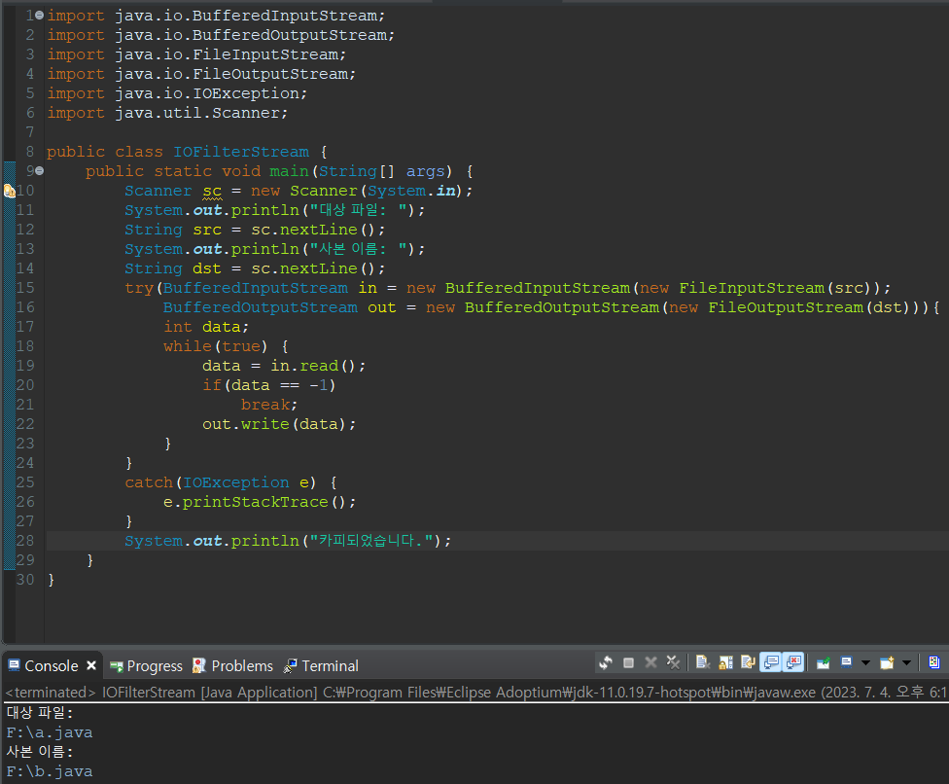Collapse the imports fold marker at line 1
This screenshot has width=949, height=784.
(39, 16)
